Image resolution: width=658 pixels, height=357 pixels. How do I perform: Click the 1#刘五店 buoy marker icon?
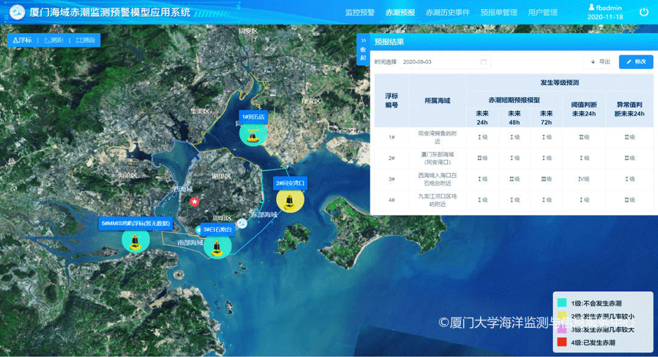[x=253, y=133]
